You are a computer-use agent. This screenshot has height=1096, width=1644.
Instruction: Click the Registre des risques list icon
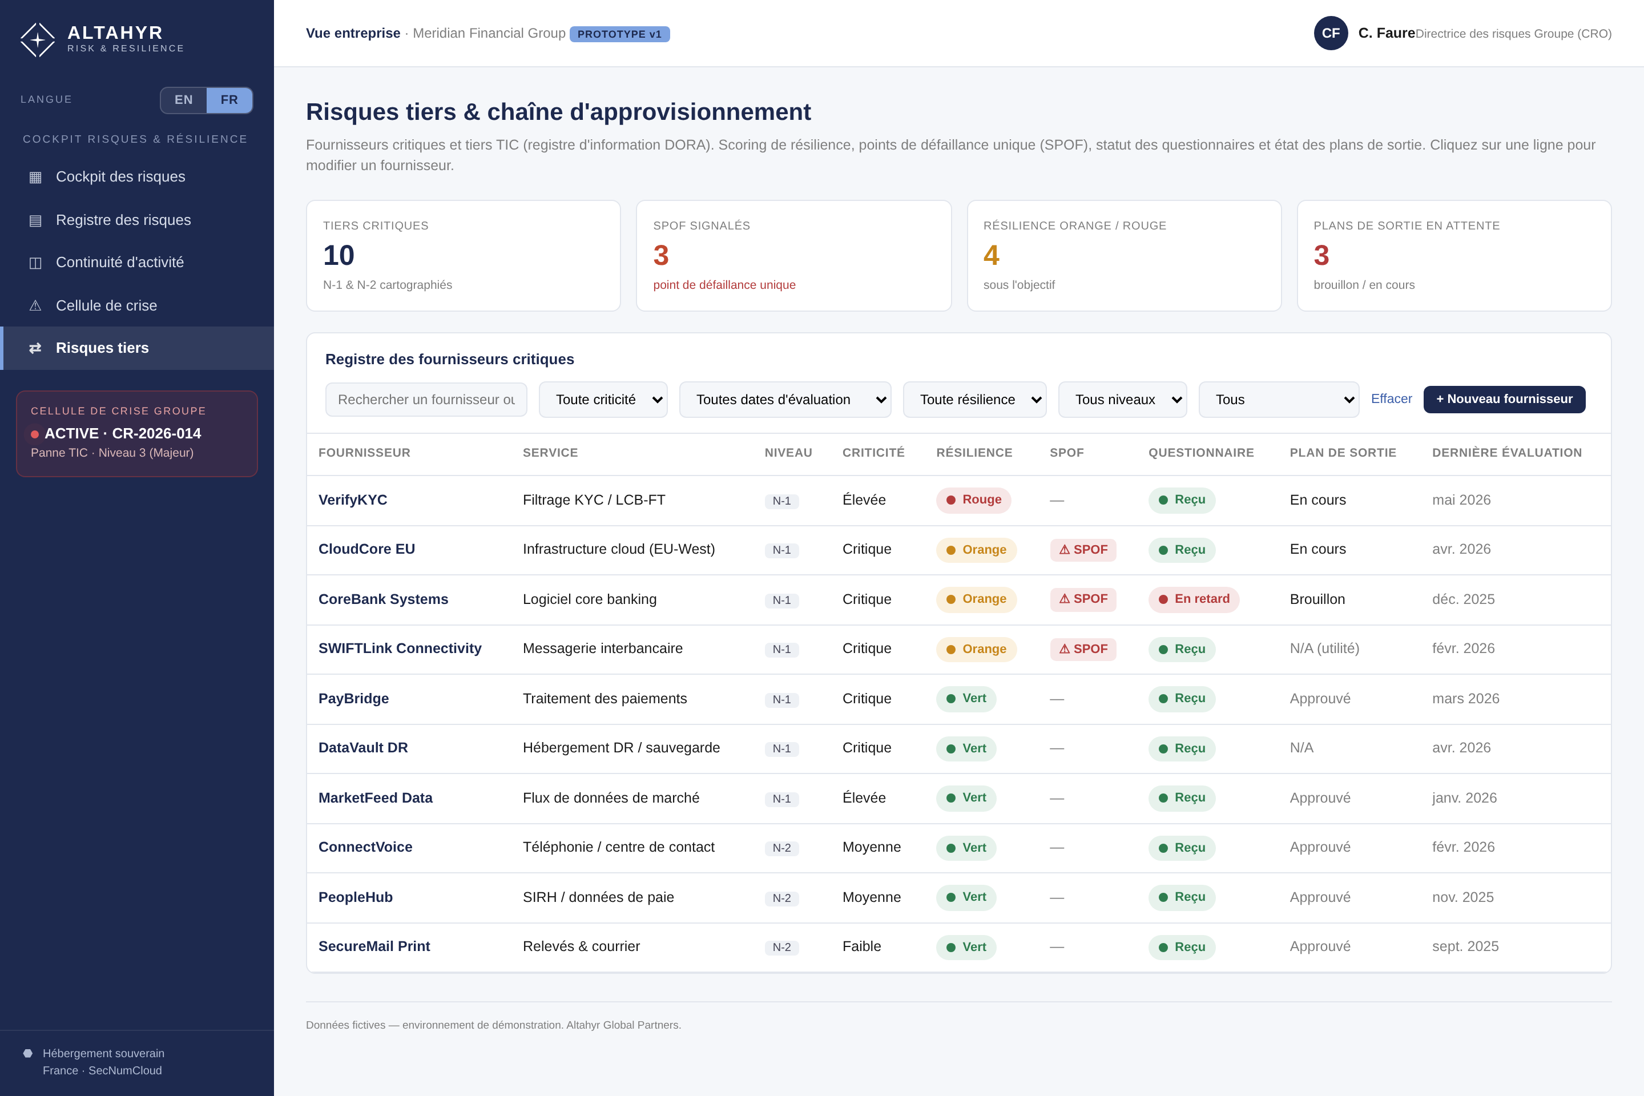point(35,221)
